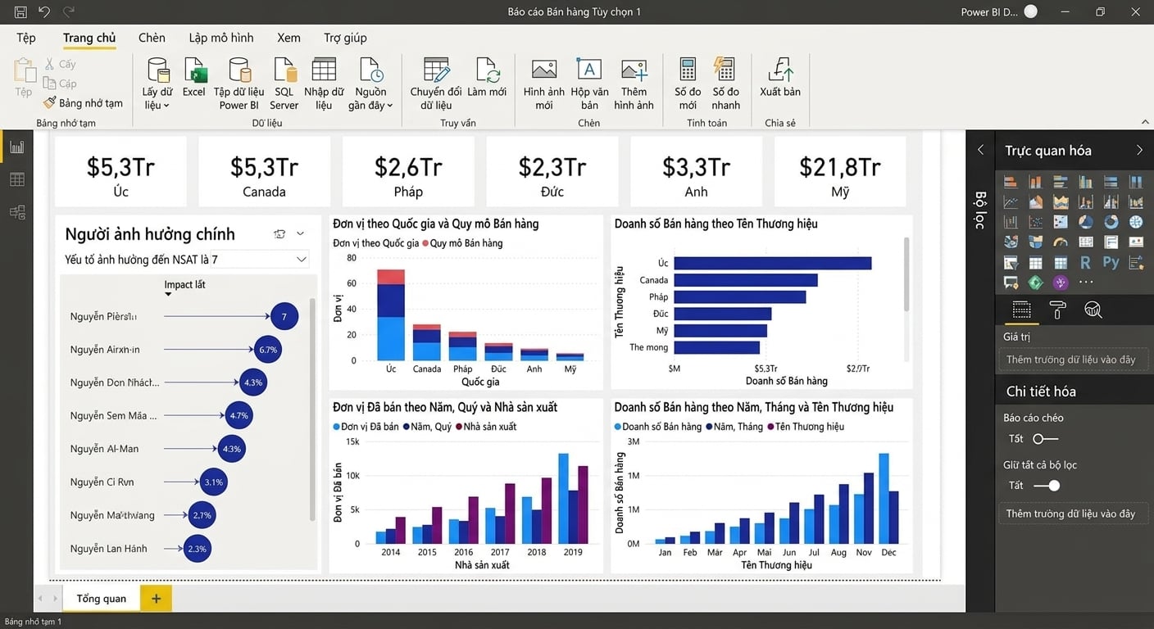Click the key influencers visual refresh icon
The height and width of the screenshot is (629, 1154).
pos(279,234)
